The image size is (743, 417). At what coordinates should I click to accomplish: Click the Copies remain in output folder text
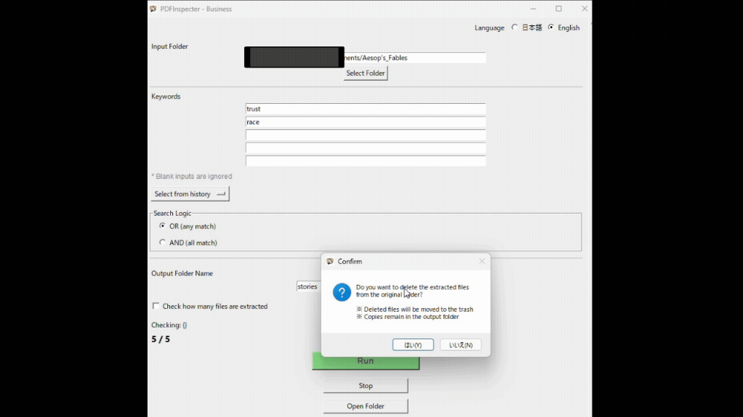(408, 317)
